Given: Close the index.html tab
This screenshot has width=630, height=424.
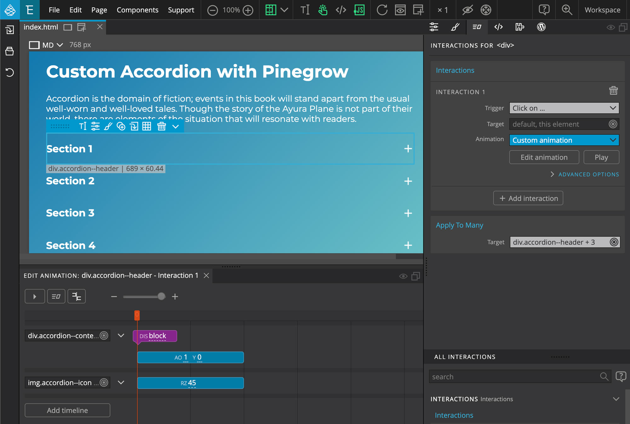Looking at the screenshot, I should [x=100, y=27].
